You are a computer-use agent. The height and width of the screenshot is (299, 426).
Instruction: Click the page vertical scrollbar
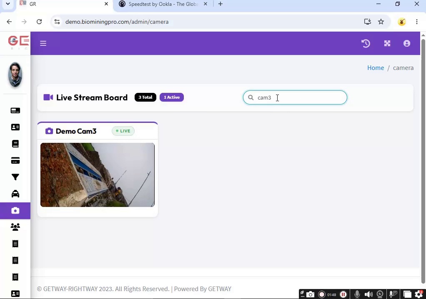tap(423, 161)
